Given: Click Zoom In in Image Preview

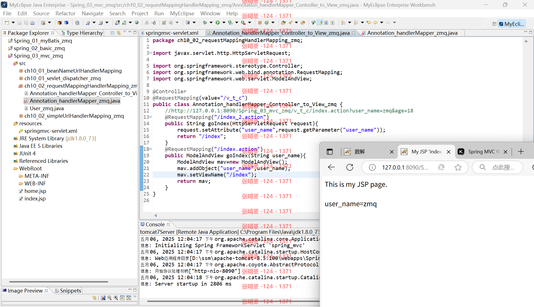Looking at the screenshot, I should (116, 298).
